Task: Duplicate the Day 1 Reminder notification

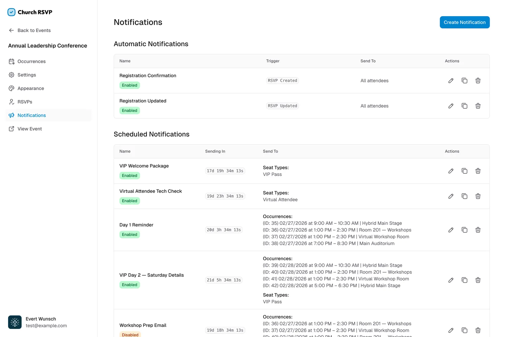Action: coord(465,229)
